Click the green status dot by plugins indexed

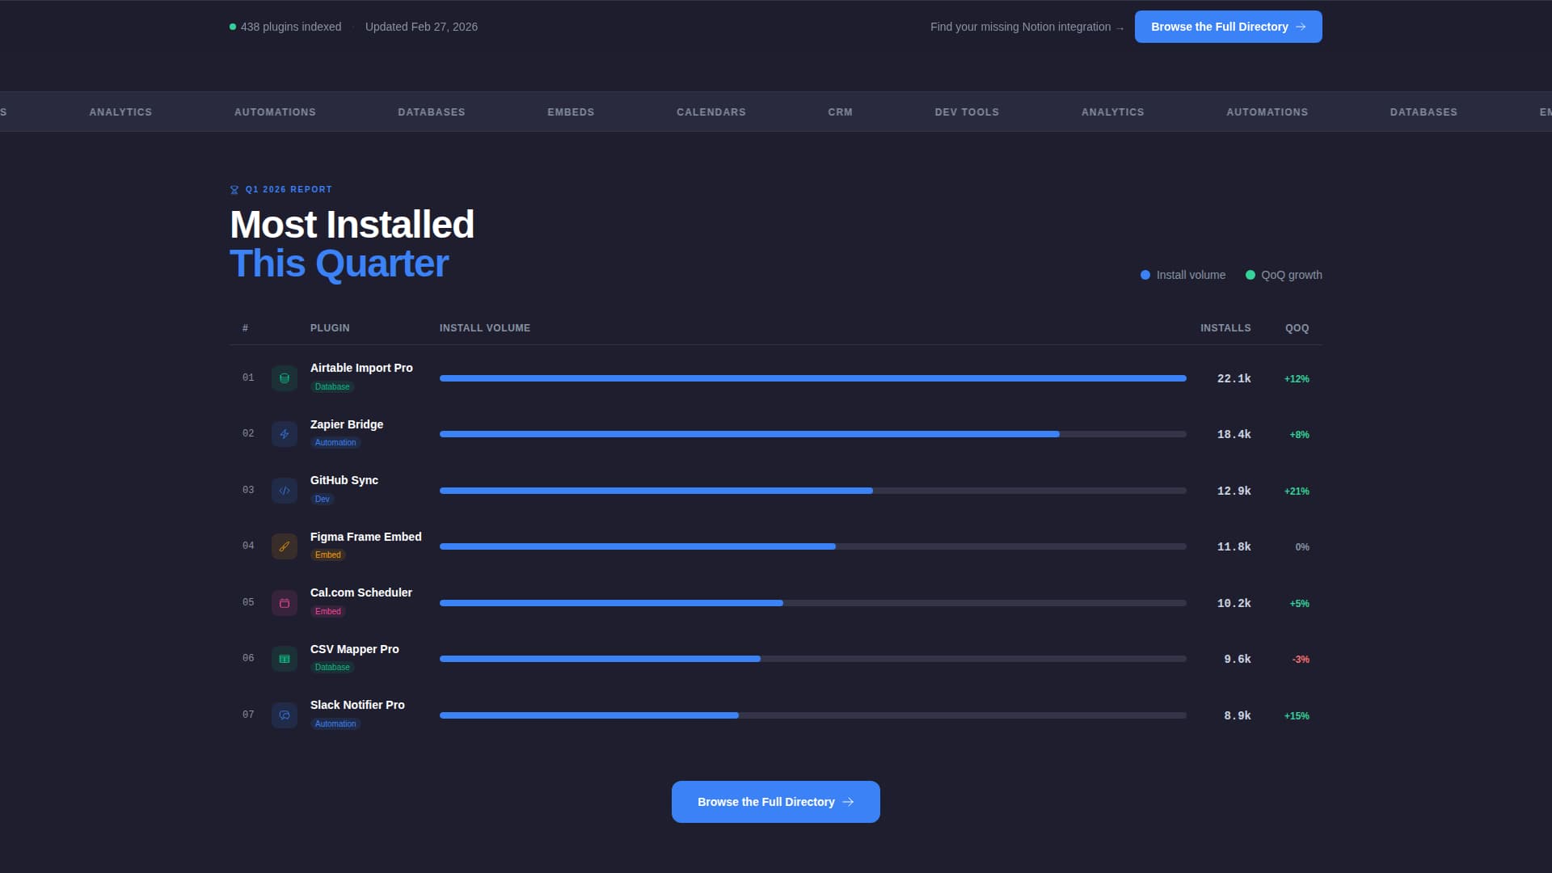pos(233,27)
